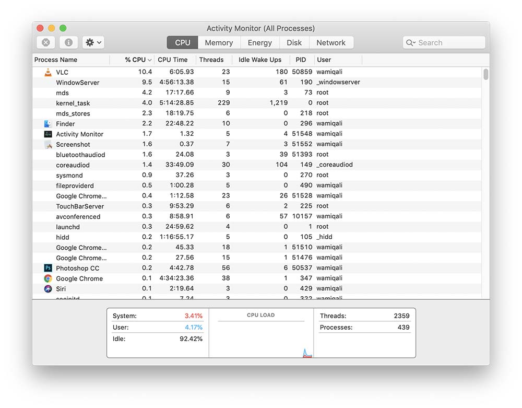Image resolution: width=522 pixels, height=408 pixels.
Task: Switch to the Network tab
Action: pyautogui.click(x=331, y=43)
